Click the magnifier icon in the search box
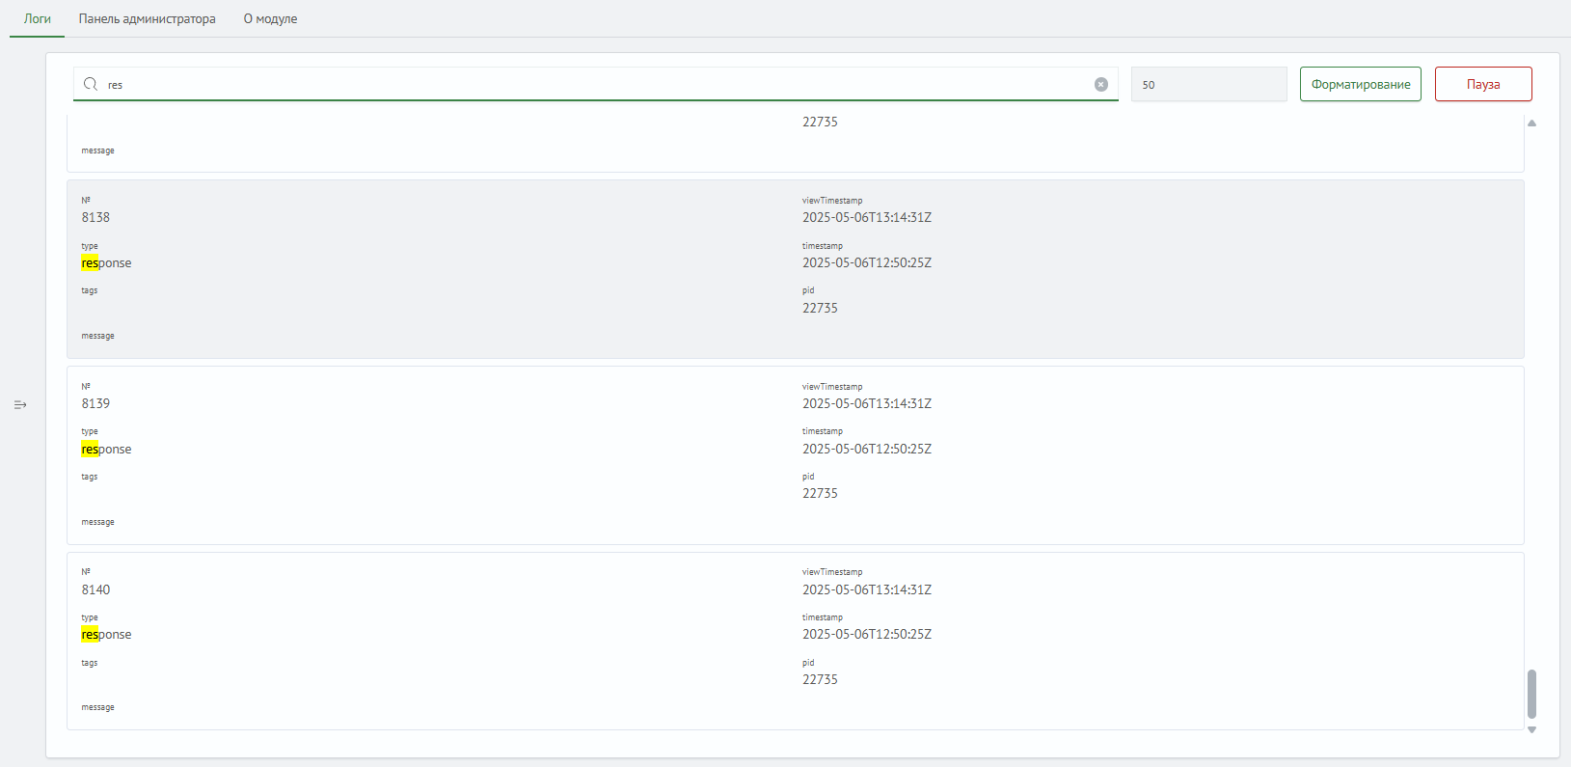The width and height of the screenshot is (1571, 767). pyautogui.click(x=91, y=85)
